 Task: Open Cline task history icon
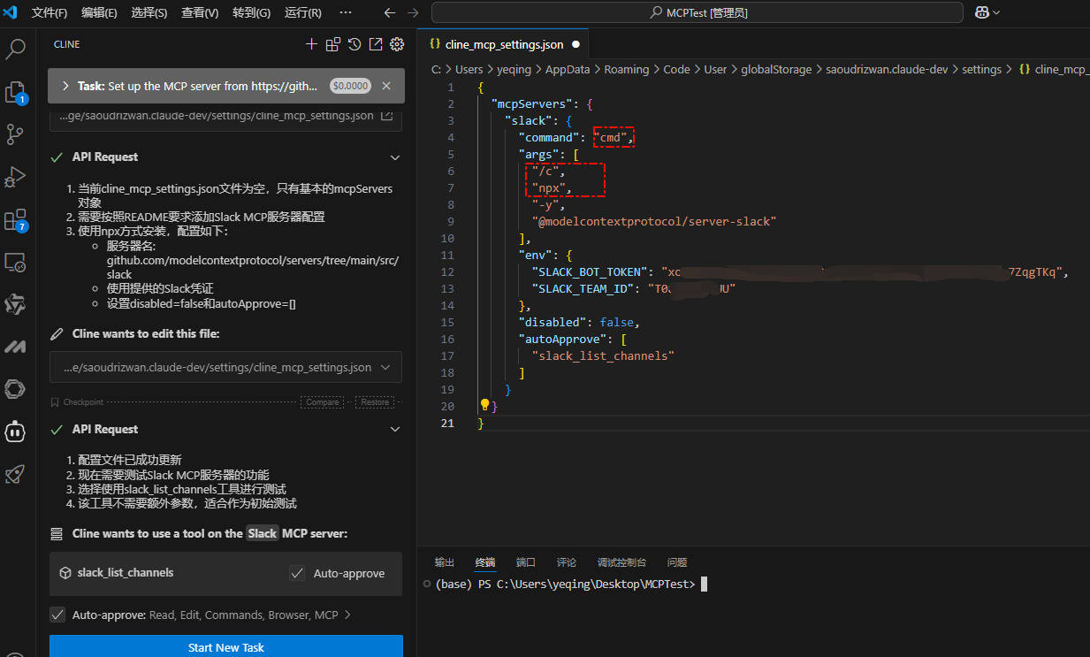click(x=354, y=44)
